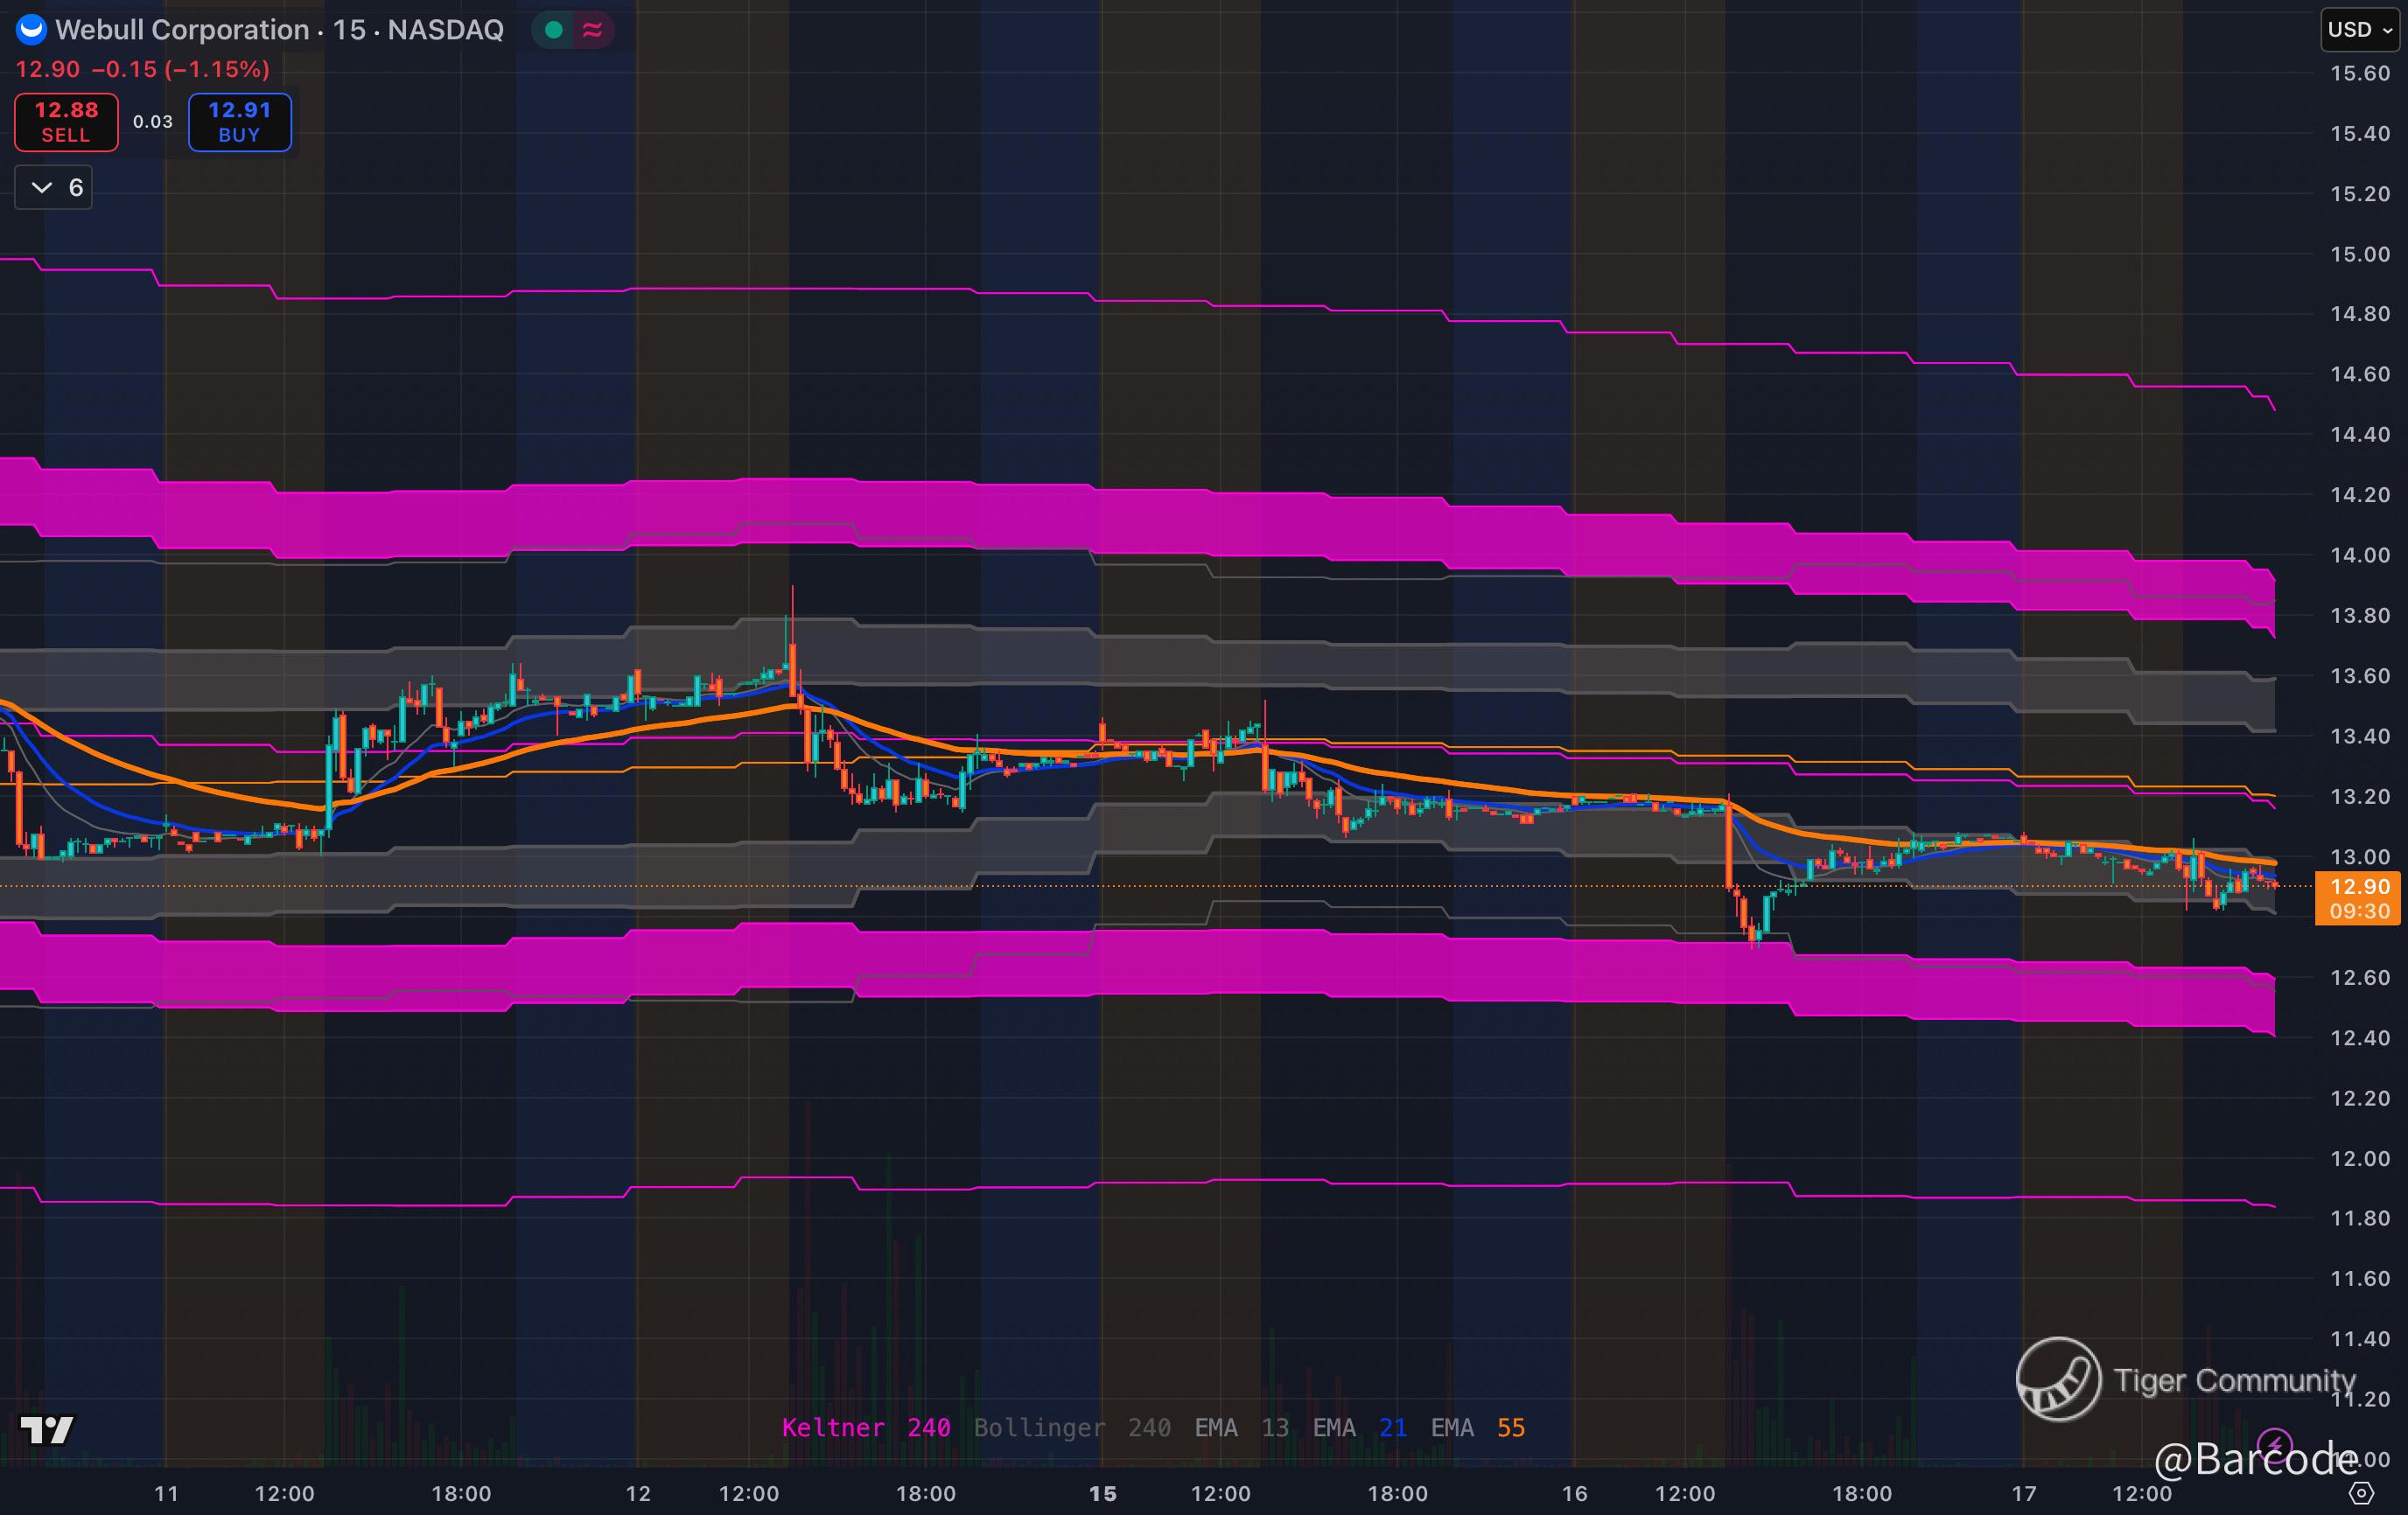Viewport: 2408px width, 1515px height.
Task: Click the 12.88 SELL button
Action: point(66,122)
